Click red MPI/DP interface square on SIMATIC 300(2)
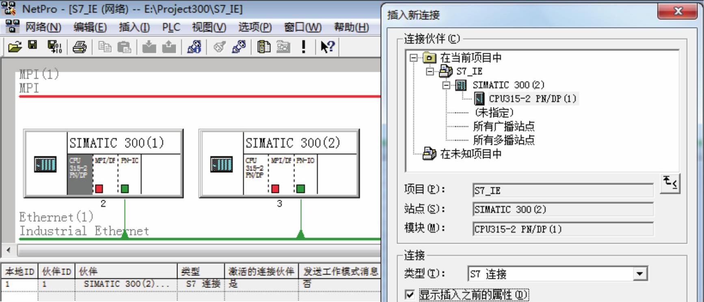Viewport: 704px width, 302px height. [x=275, y=188]
